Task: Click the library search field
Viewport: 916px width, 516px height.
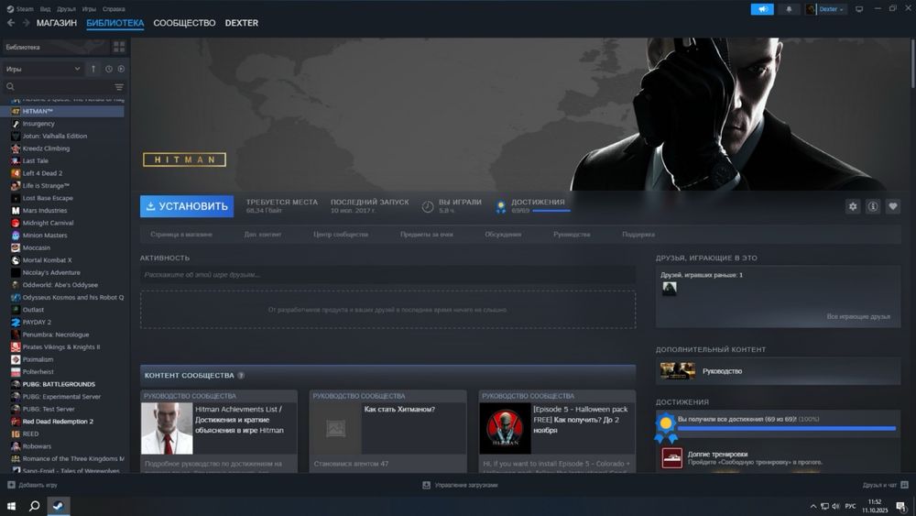Action: 62,86
